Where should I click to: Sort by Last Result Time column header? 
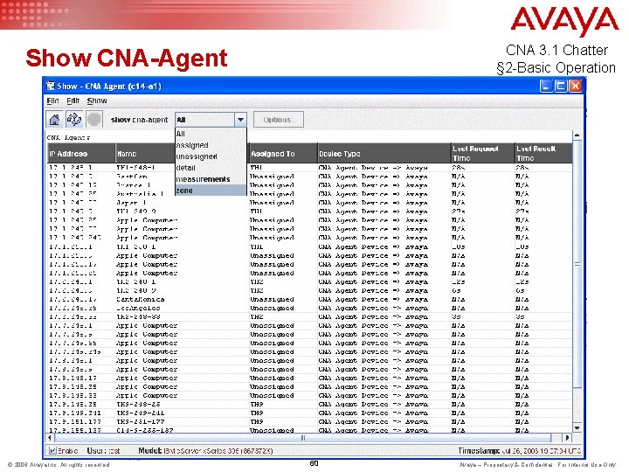click(x=543, y=153)
